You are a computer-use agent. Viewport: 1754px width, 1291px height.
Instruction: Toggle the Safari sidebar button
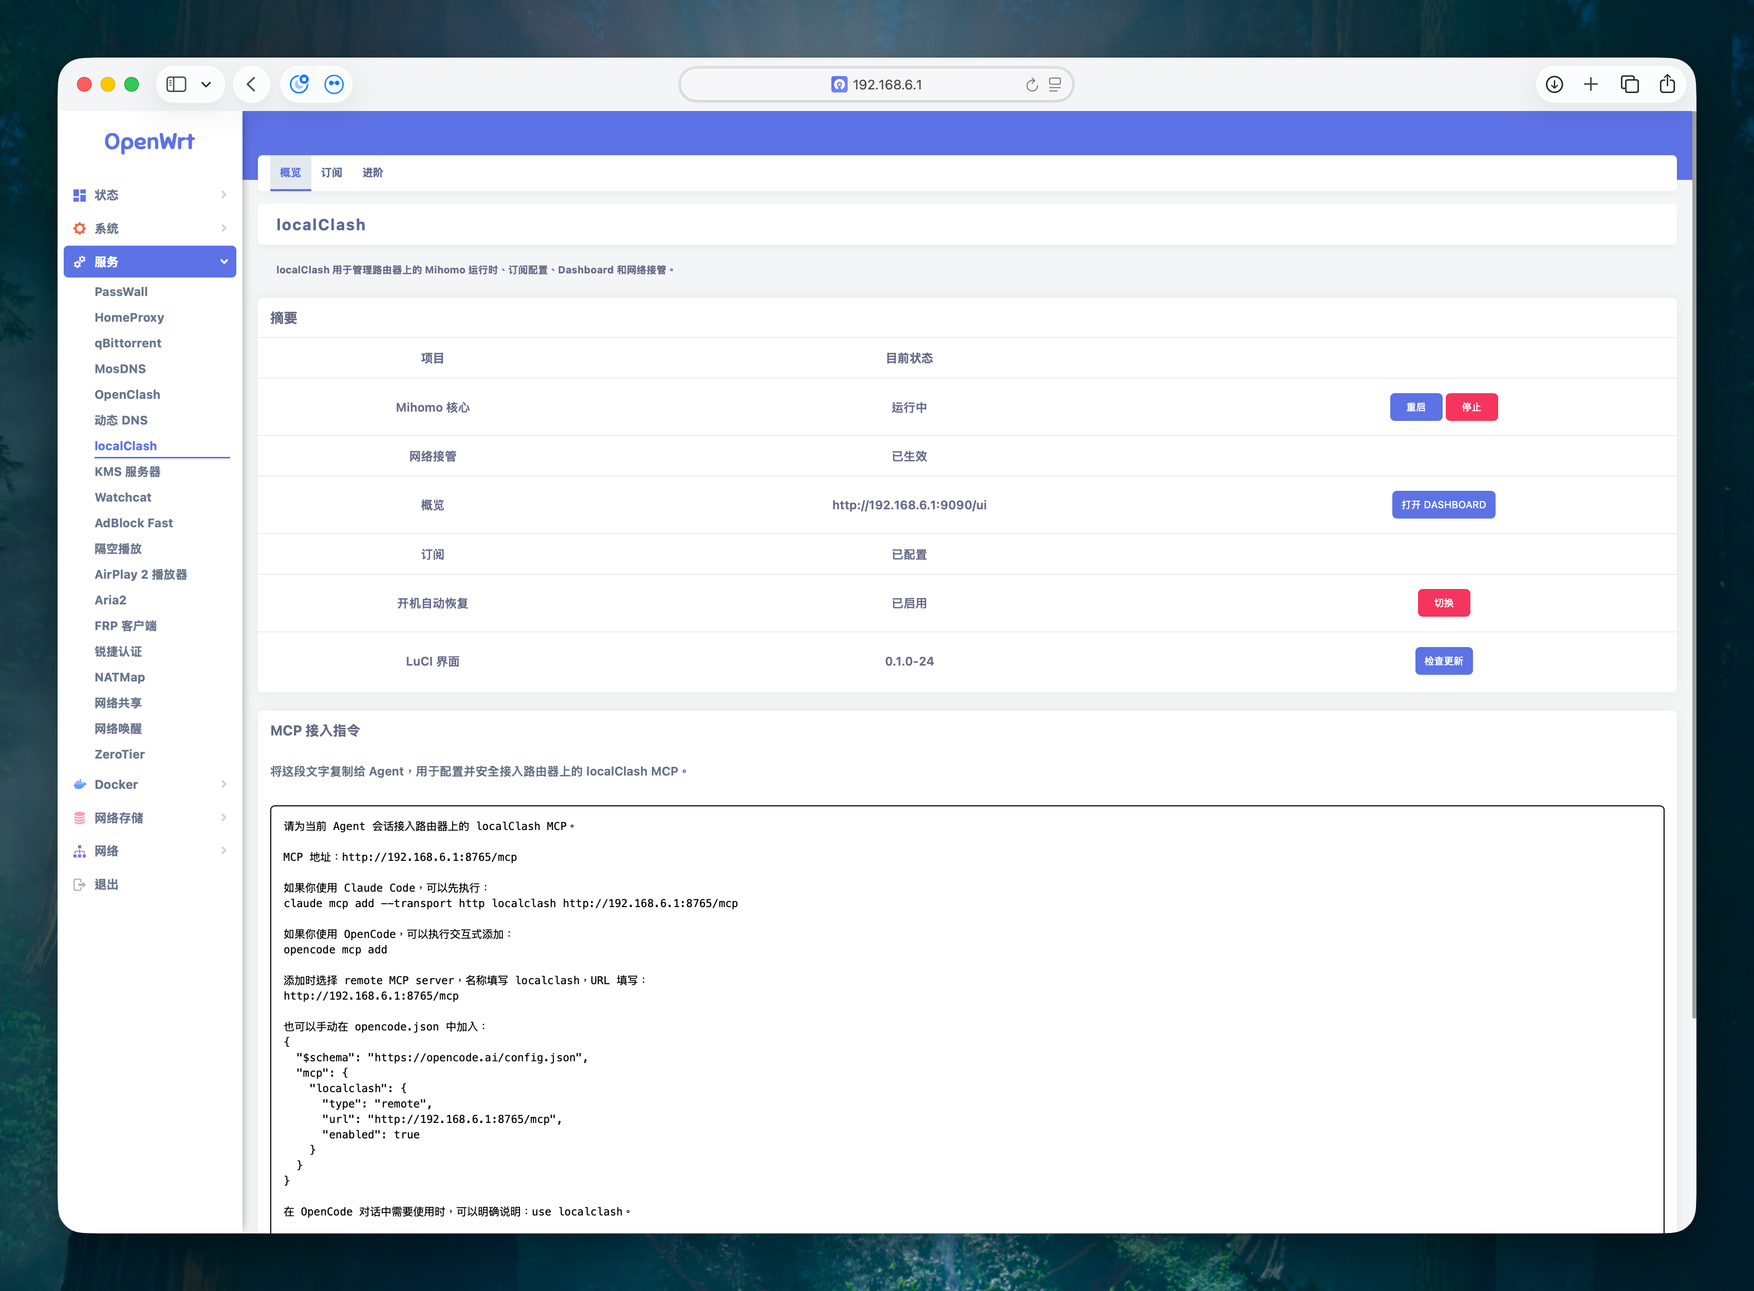[177, 84]
